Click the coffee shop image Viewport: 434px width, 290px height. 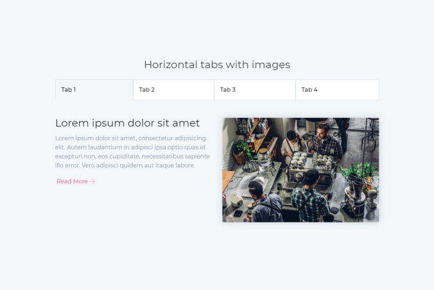click(x=300, y=170)
